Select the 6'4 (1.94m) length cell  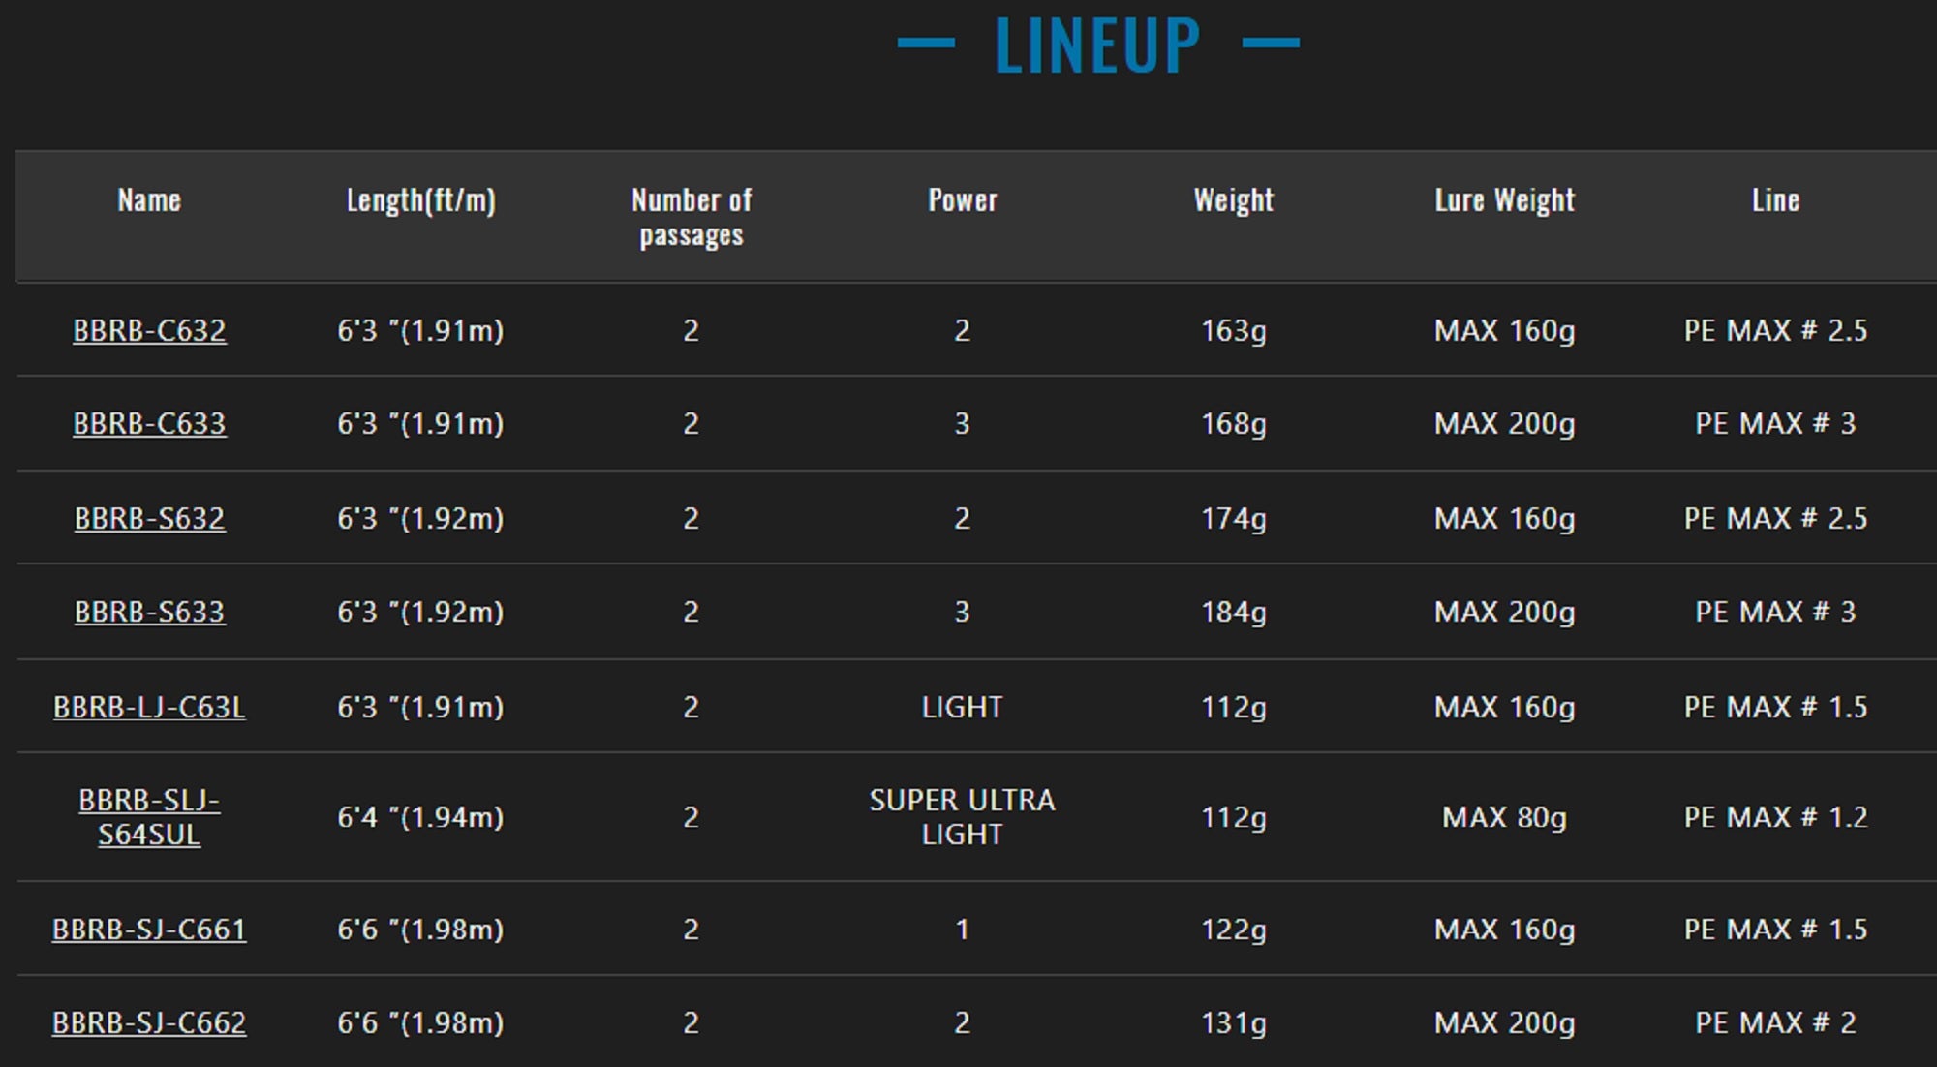coord(420,817)
